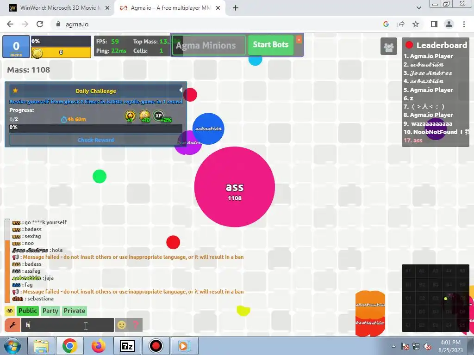Toggle chat visibility with the eye icon
474x355 pixels.
click(10, 311)
